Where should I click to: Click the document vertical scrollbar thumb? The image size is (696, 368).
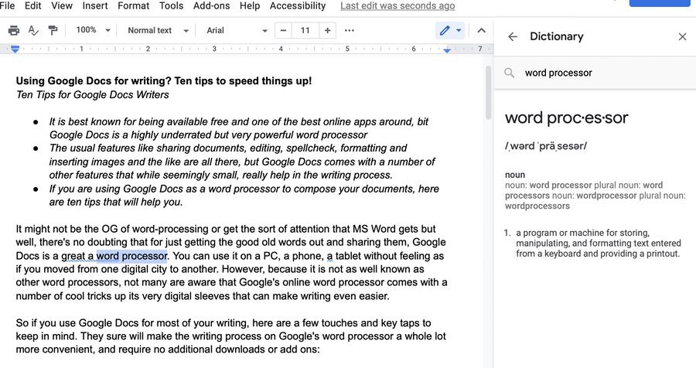tap(488, 92)
